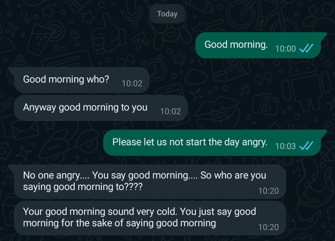
Task: Click read receipt ticks beside 10:03
Action: point(306,146)
